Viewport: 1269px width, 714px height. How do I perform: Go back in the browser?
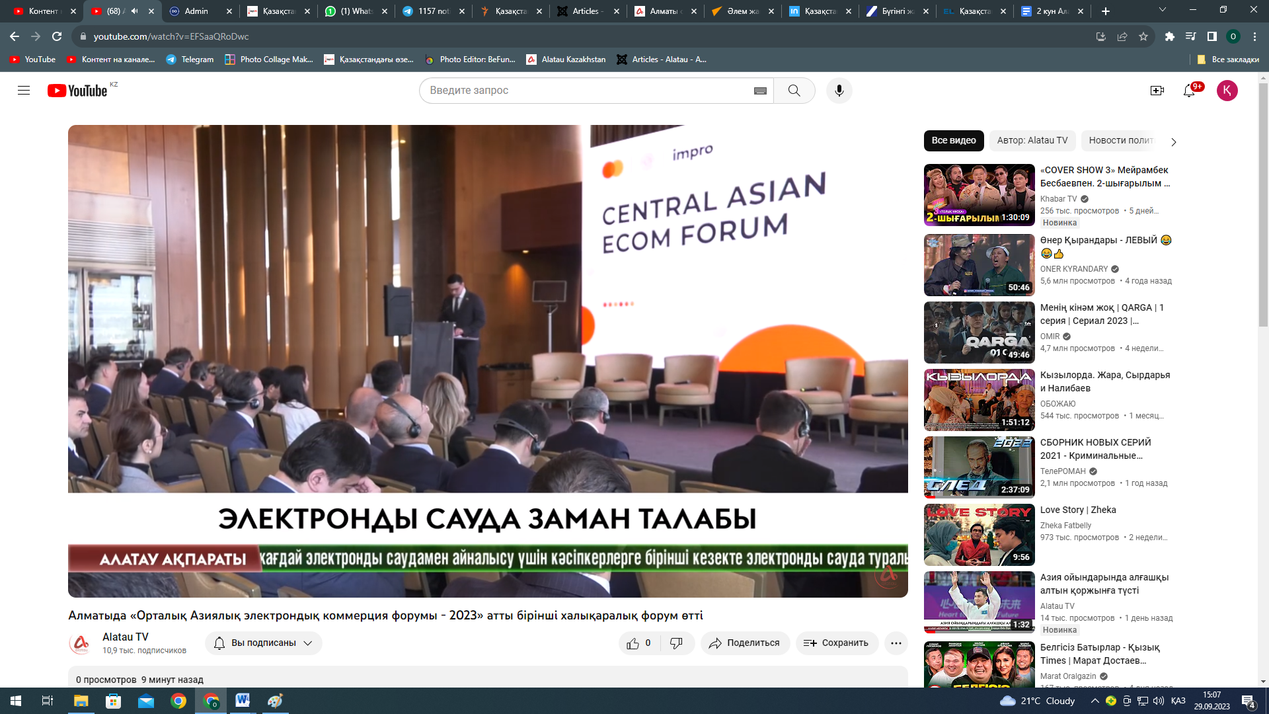[15, 36]
